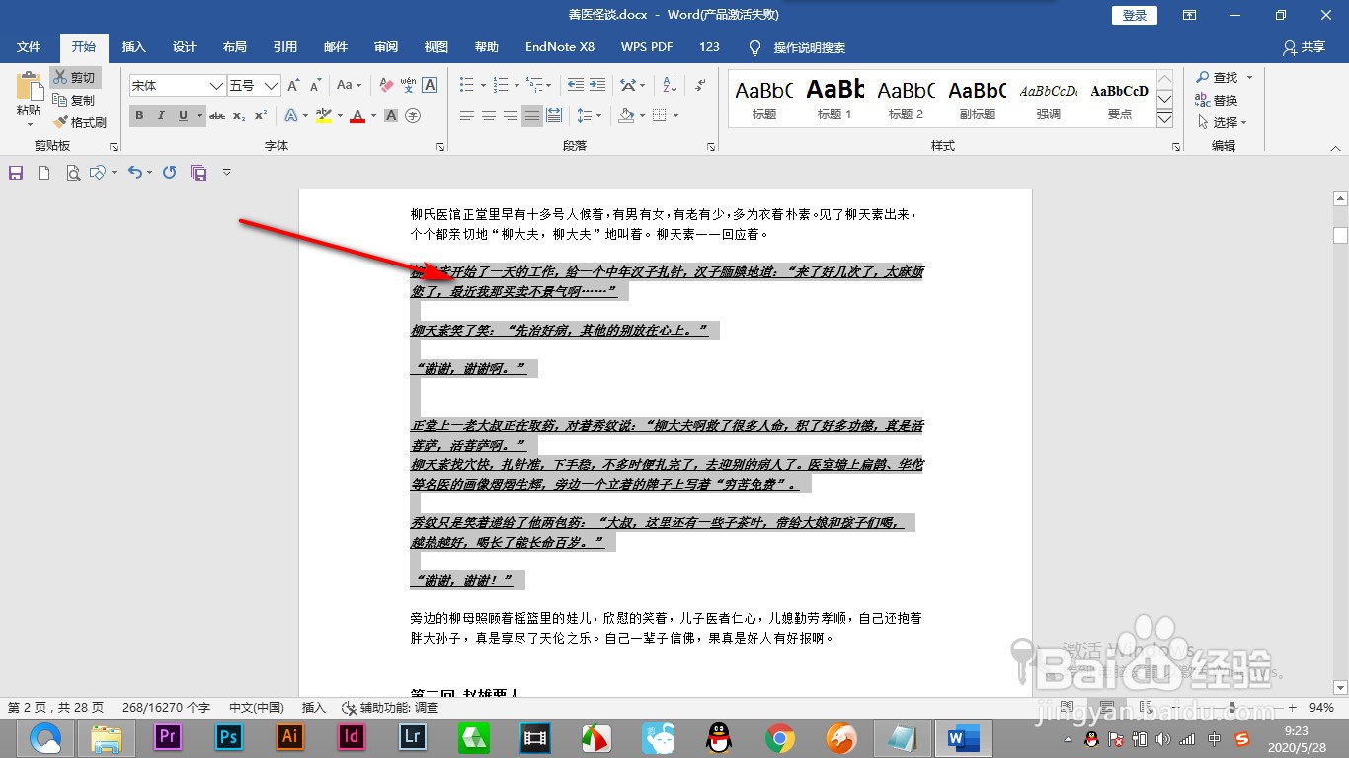The height and width of the screenshot is (758, 1349).
Task: Click the center alignment icon
Action: pos(488,115)
